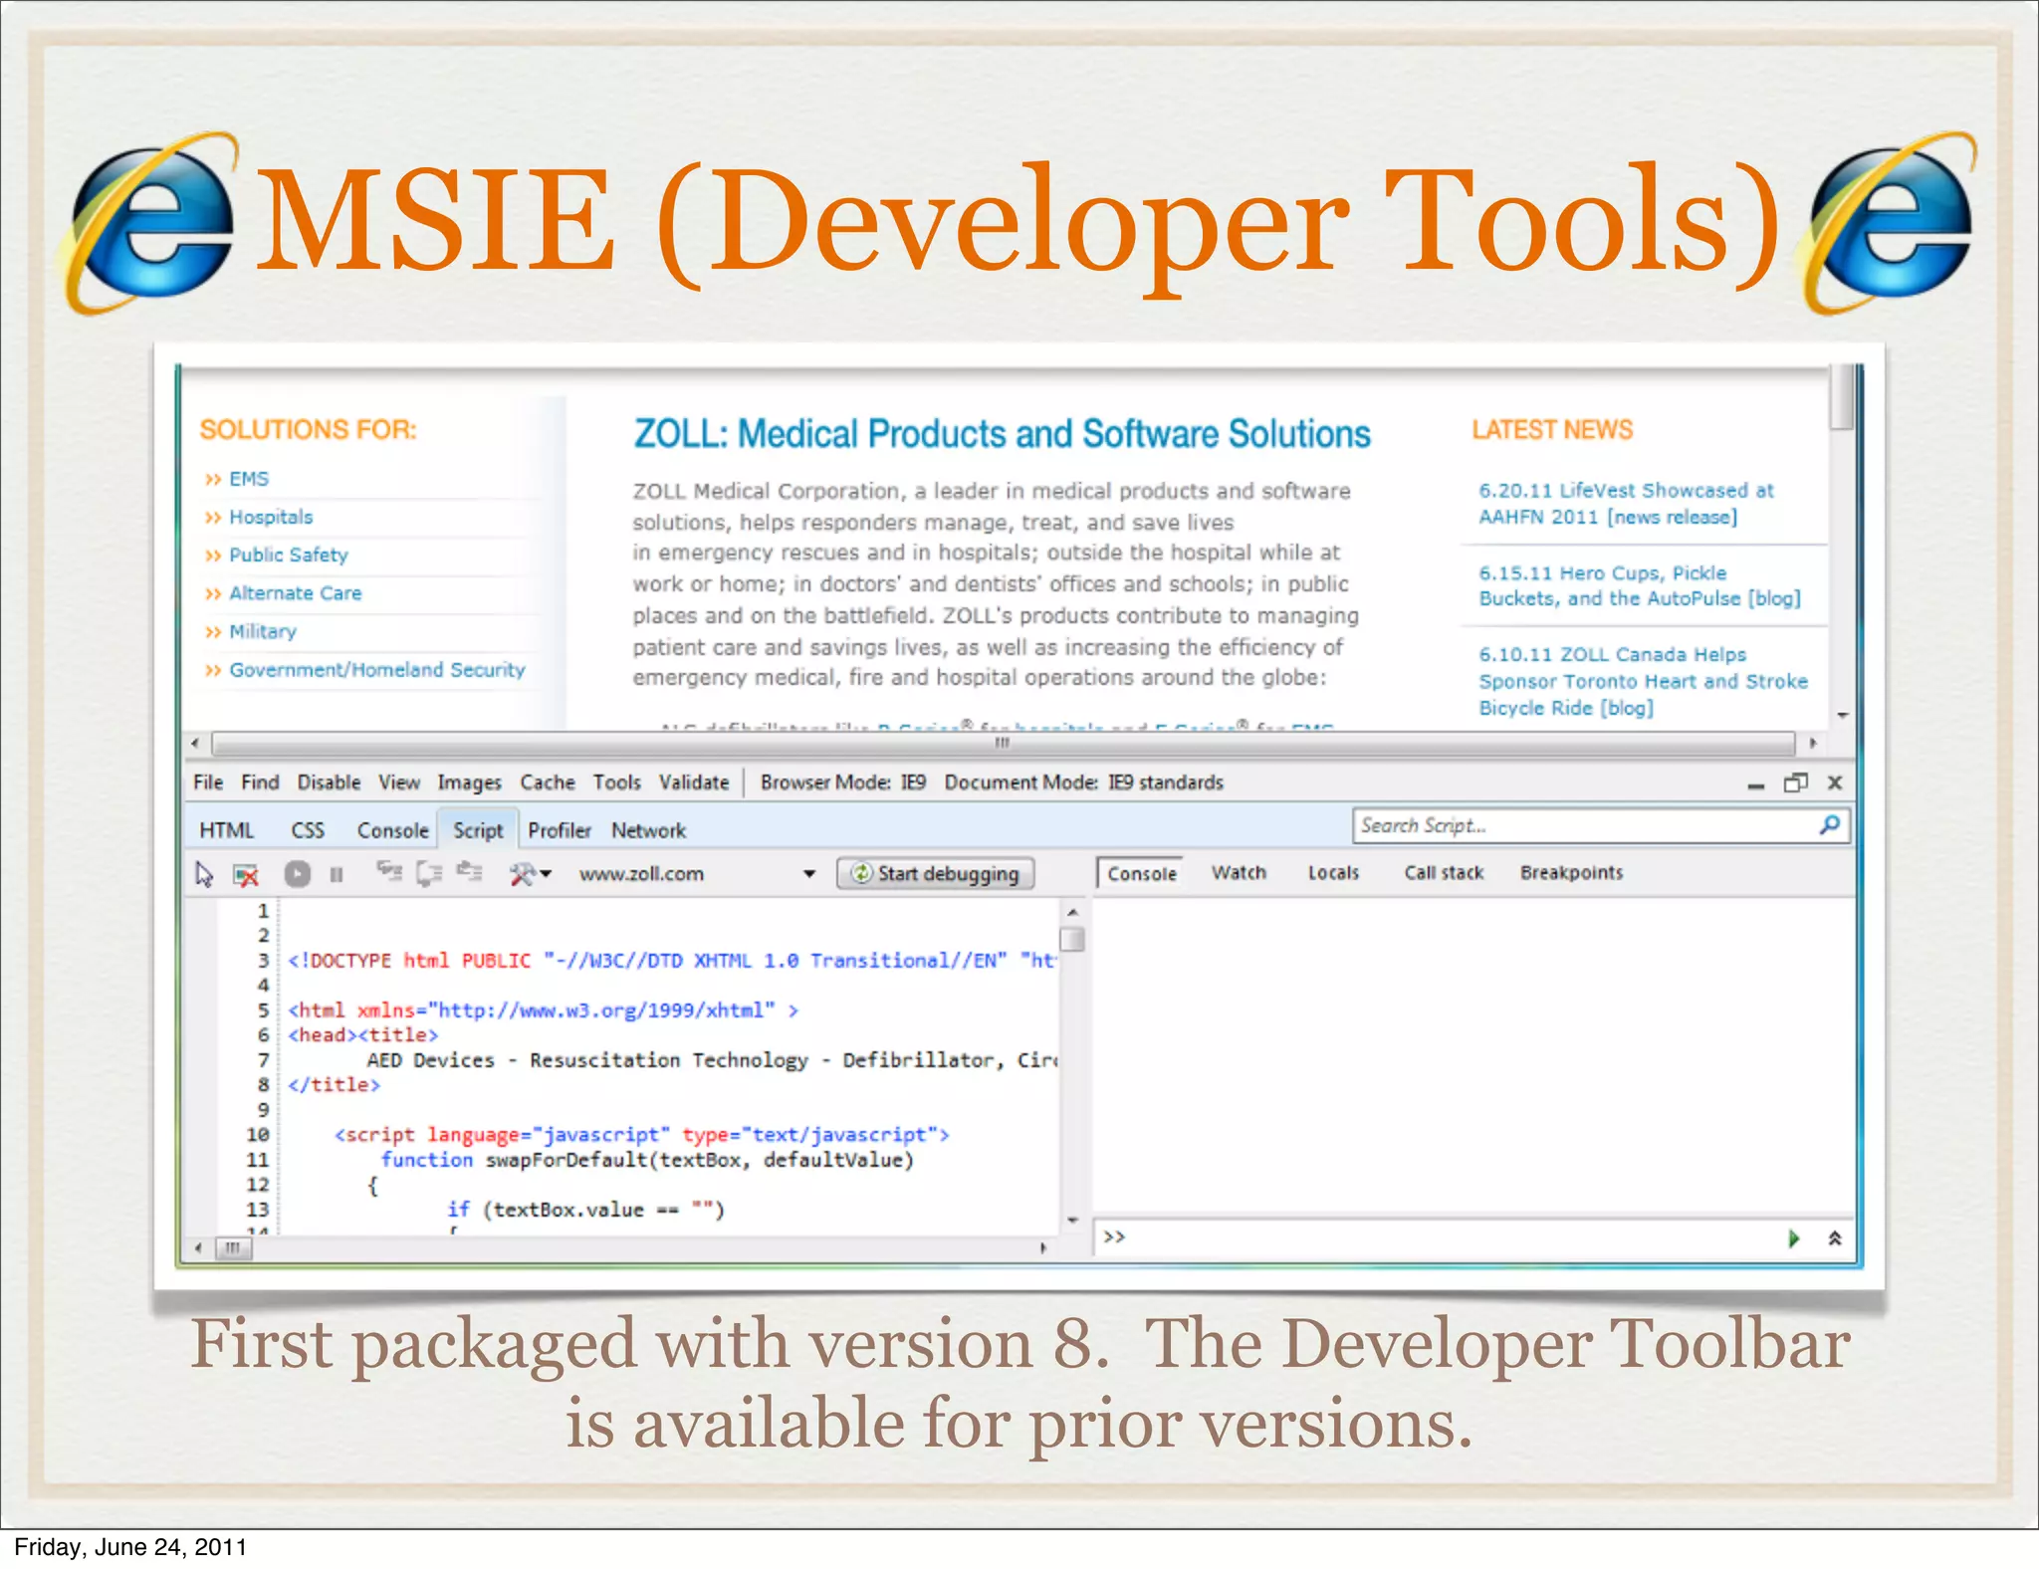Screen dimensions: 2039x1569
Task: Open the Validate menu
Action: click(694, 783)
